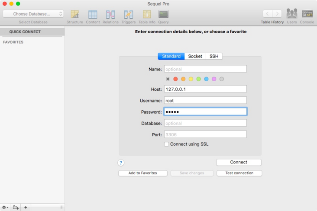317x211 pixels.
Task: Open the Relations view icon
Action: tap(110, 15)
